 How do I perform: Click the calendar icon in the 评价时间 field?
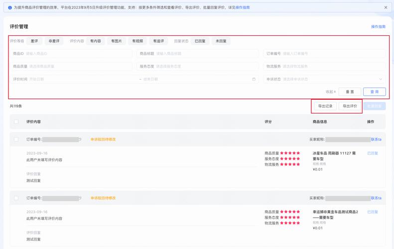tap(254, 79)
